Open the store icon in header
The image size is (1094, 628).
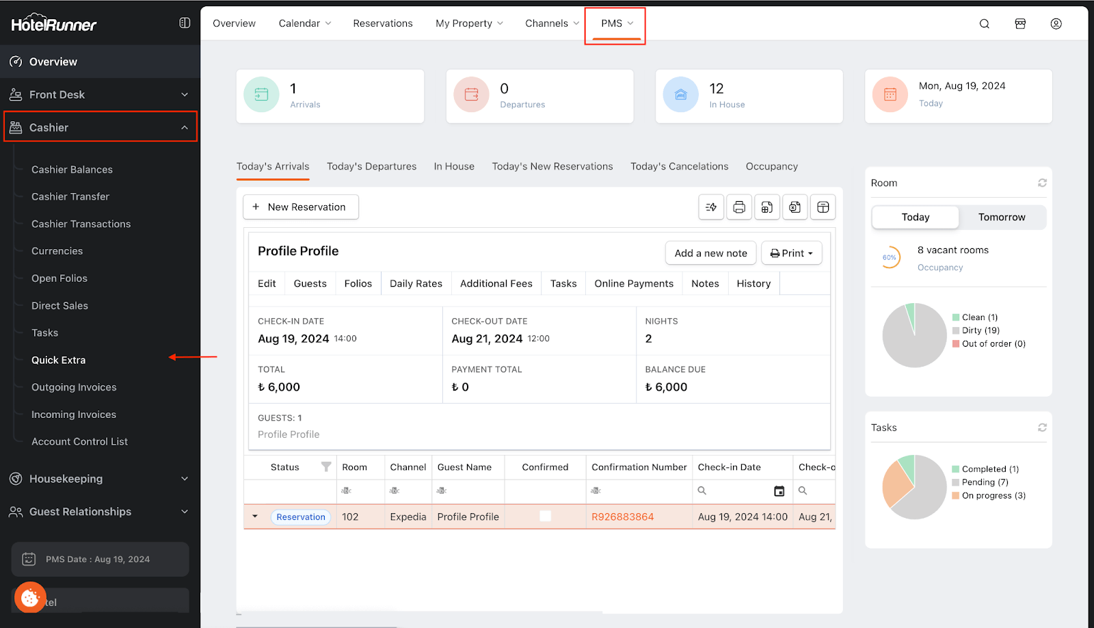point(1020,24)
